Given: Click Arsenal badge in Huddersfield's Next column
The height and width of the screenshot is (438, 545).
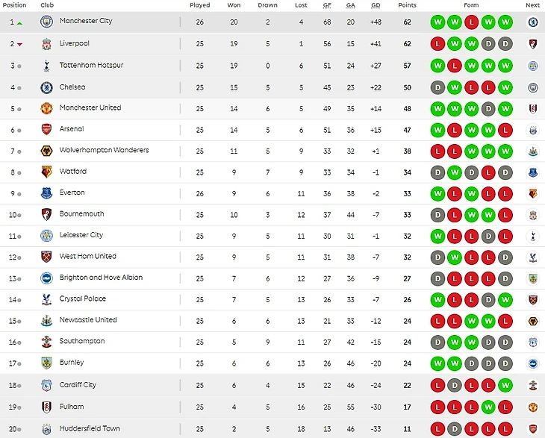Looking at the screenshot, I should point(533,429).
